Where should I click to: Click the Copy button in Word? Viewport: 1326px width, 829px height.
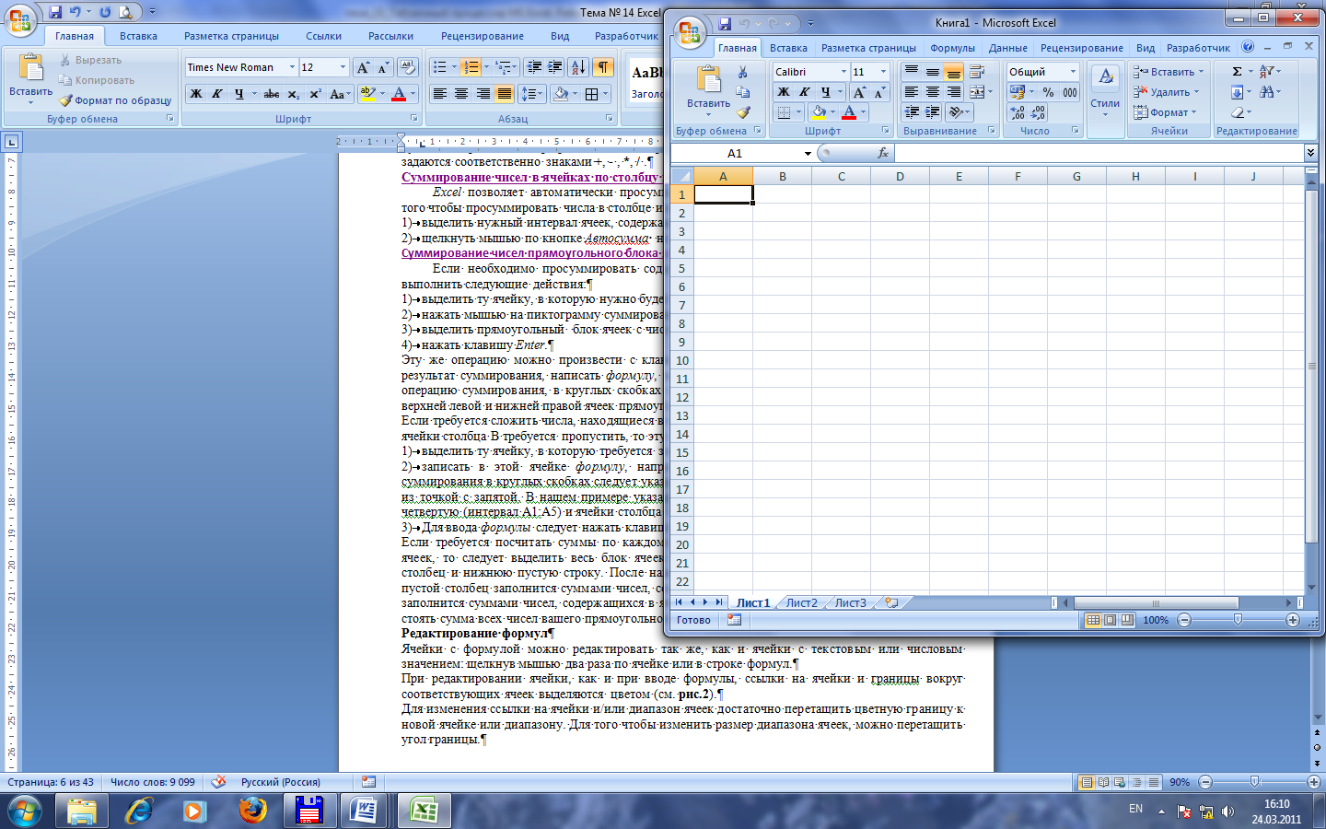click(x=97, y=80)
